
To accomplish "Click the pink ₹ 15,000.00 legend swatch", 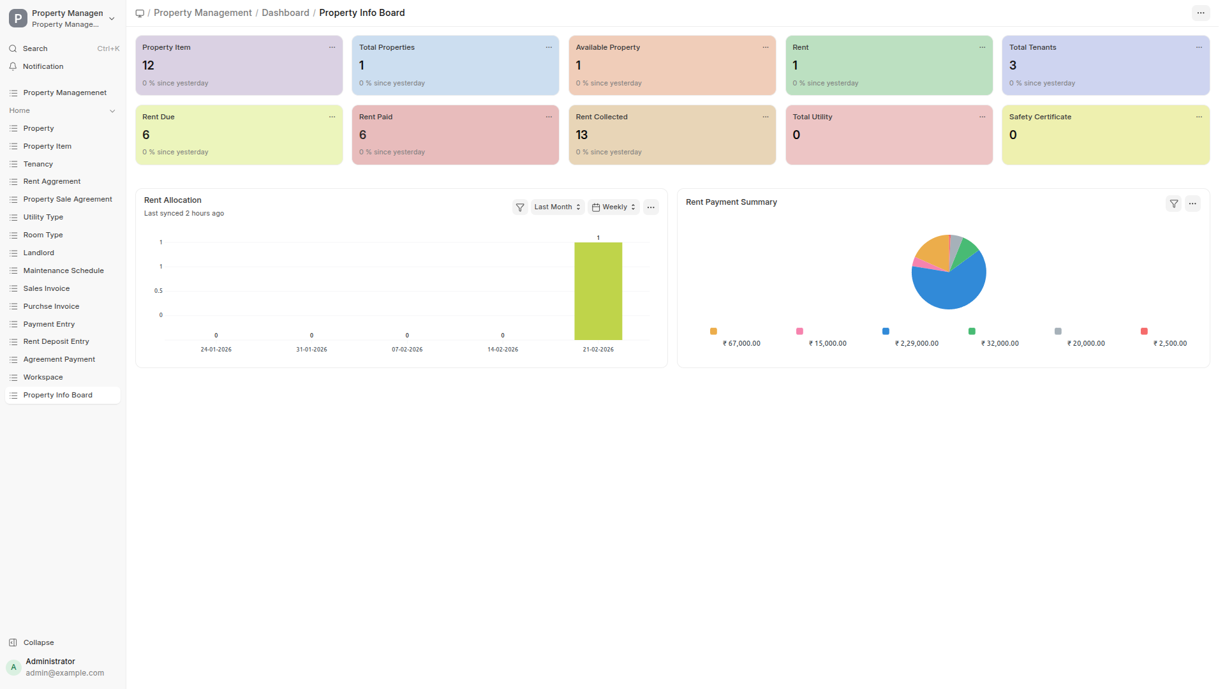I will click(x=799, y=331).
